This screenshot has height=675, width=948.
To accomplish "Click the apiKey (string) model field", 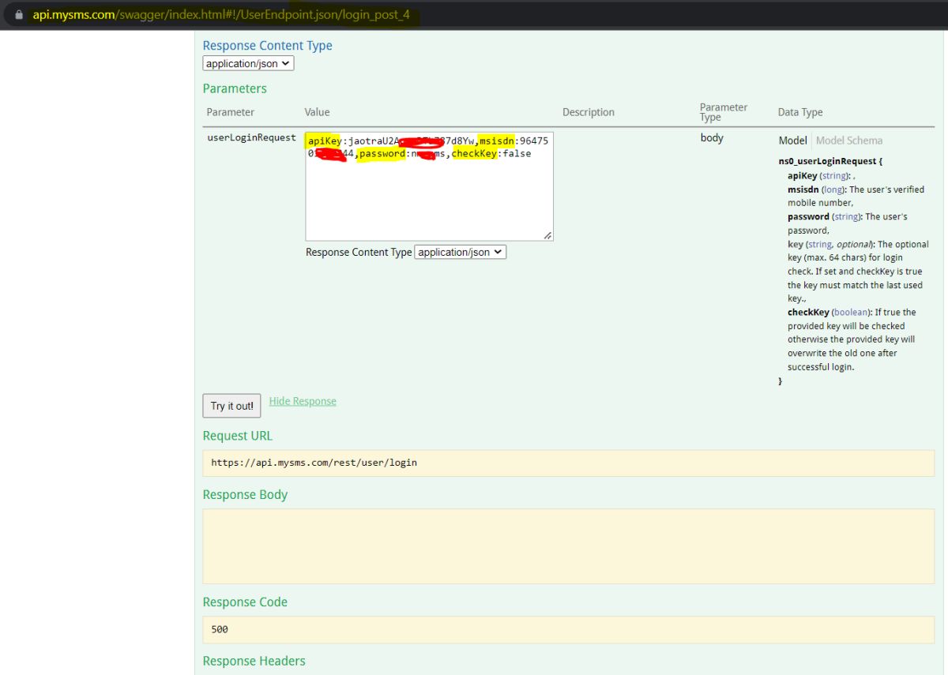I will click(822, 175).
